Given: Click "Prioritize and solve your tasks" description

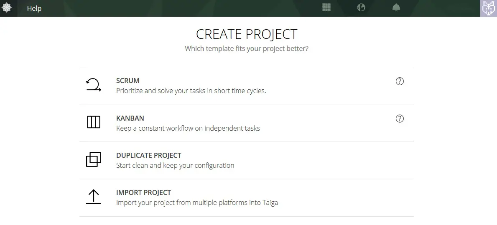Looking at the screenshot, I should pyautogui.click(x=191, y=91).
